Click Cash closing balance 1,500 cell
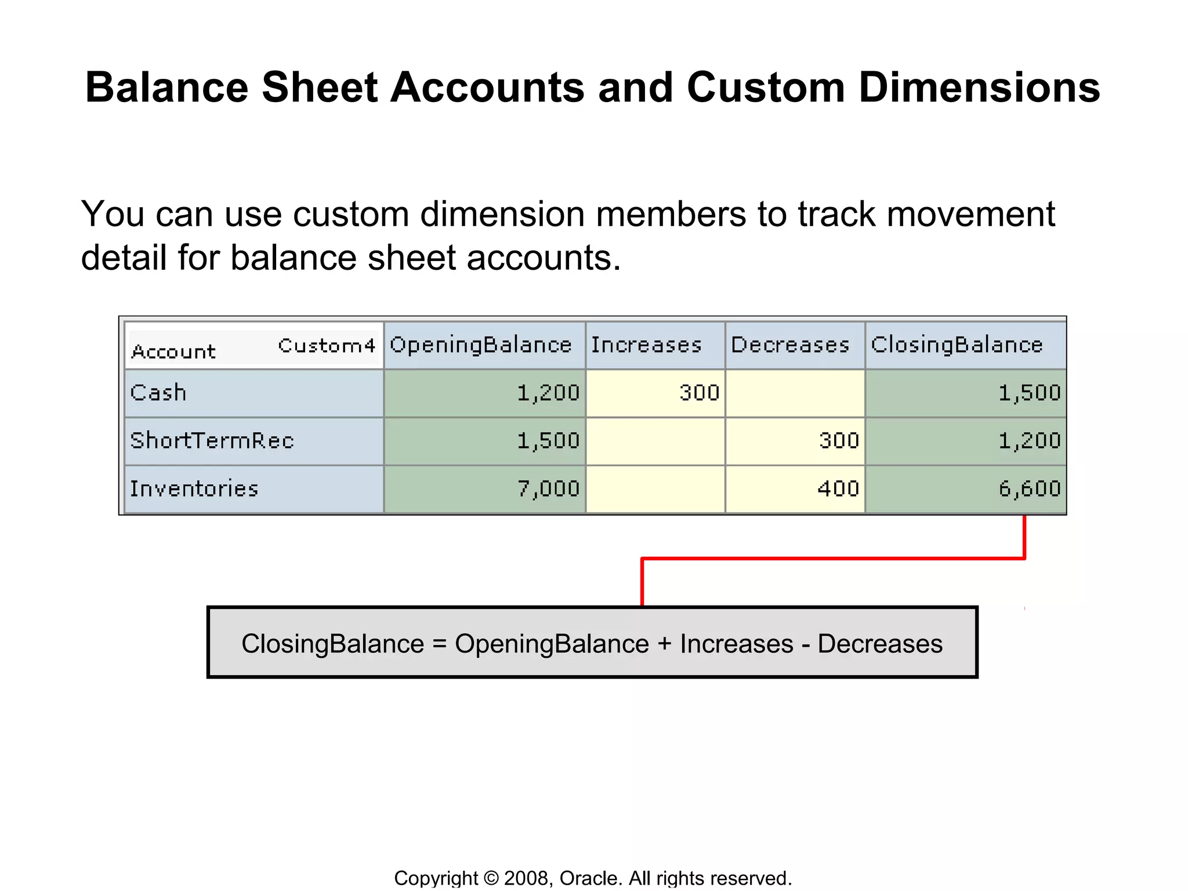The image size is (1188, 891). click(x=966, y=393)
